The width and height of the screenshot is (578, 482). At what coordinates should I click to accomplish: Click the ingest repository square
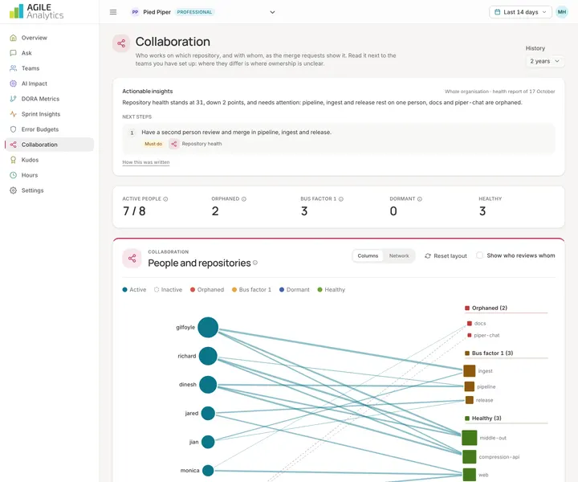(470, 371)
